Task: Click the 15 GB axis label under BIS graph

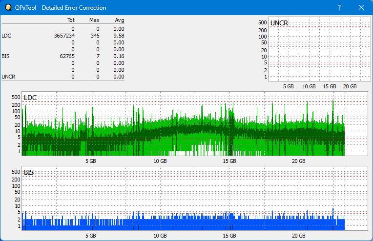Action: coord(229,236)
